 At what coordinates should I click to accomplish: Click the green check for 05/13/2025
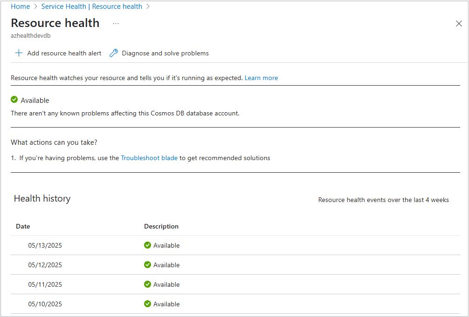(x=147, y=245)
